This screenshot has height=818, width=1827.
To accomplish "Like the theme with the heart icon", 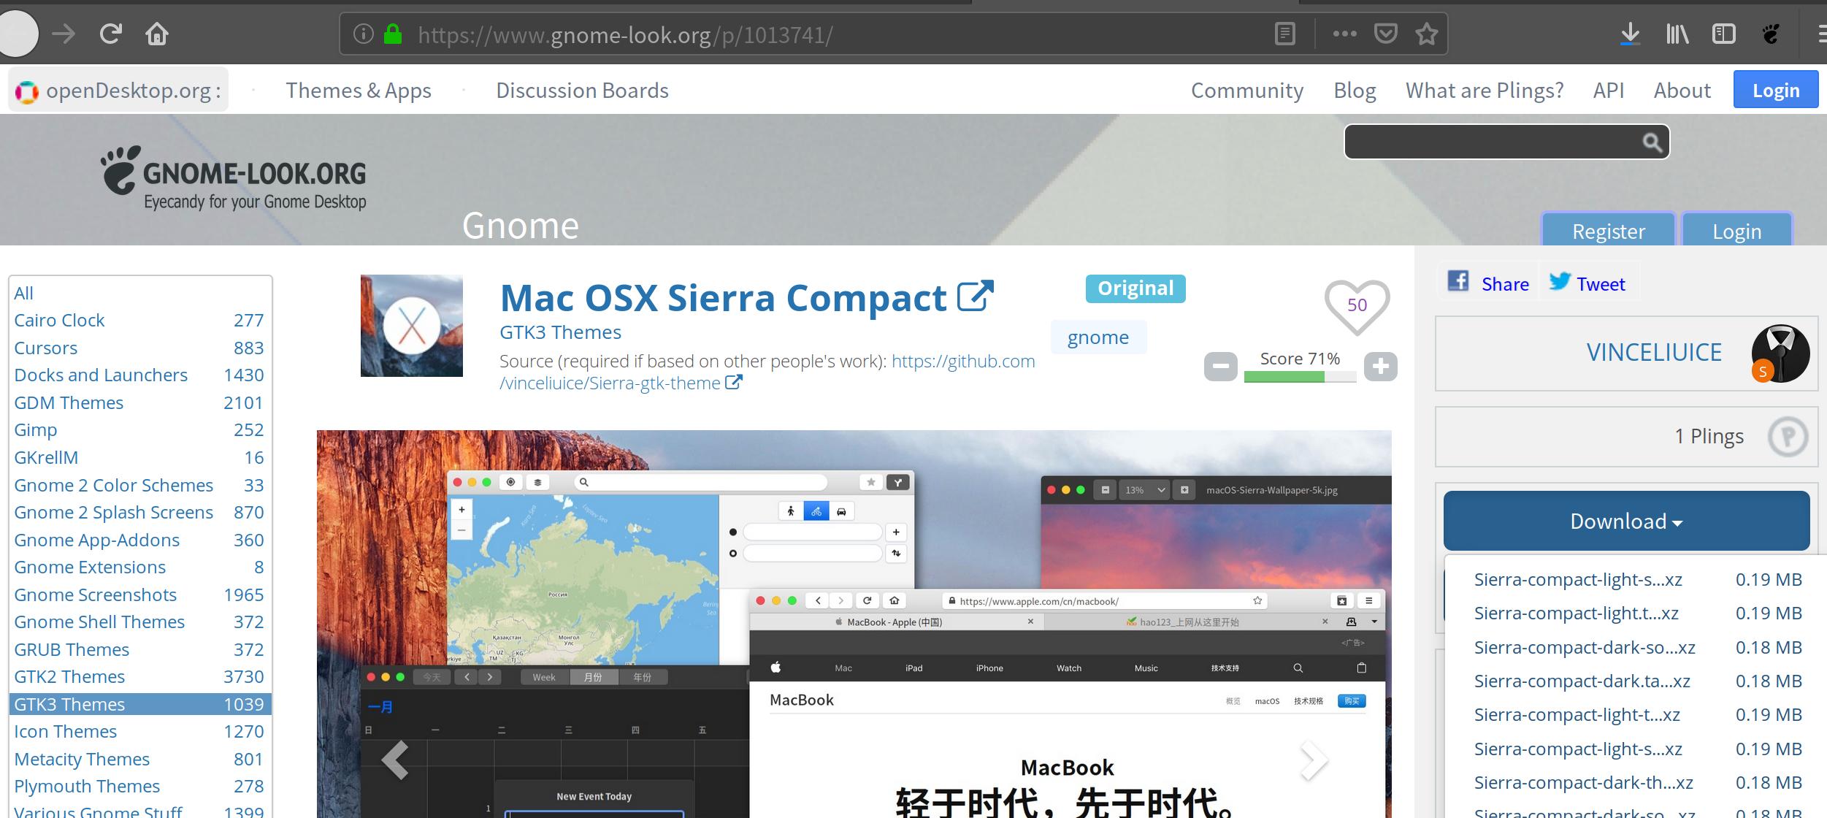I will pyautogui.click(x=1357, y=306).
